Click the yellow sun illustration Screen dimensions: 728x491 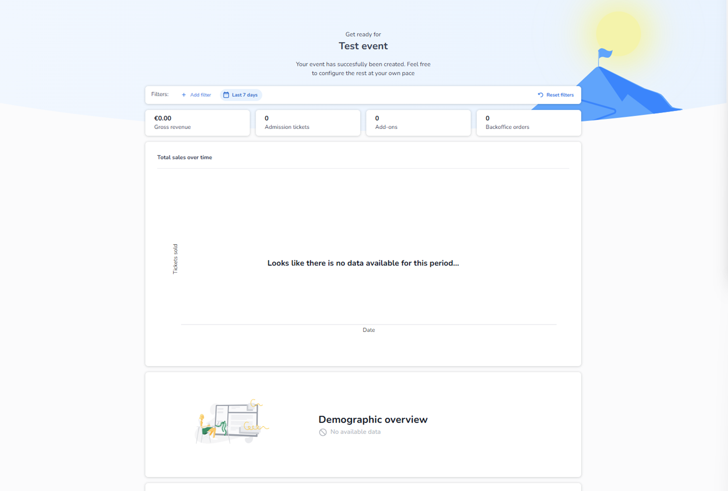618,31
